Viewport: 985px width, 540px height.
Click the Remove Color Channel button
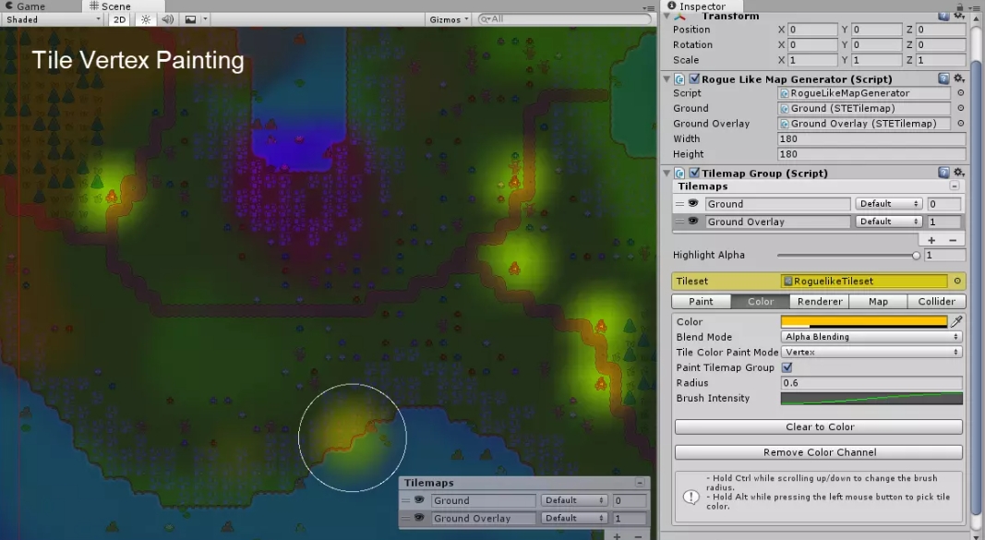tap(819, 452)
